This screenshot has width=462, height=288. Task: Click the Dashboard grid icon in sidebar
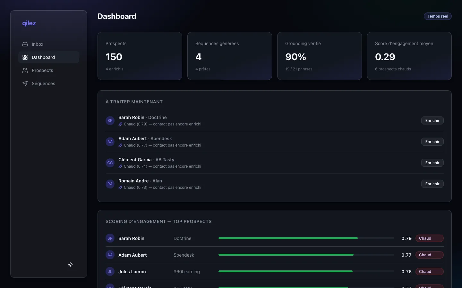point(25,57)
